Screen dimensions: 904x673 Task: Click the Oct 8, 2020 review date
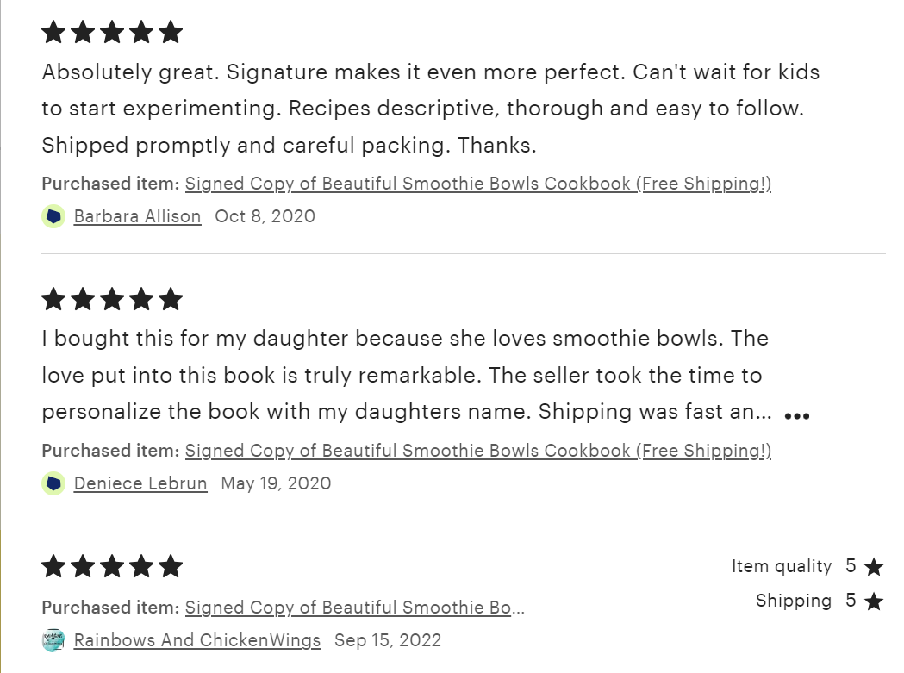(265, 216)
